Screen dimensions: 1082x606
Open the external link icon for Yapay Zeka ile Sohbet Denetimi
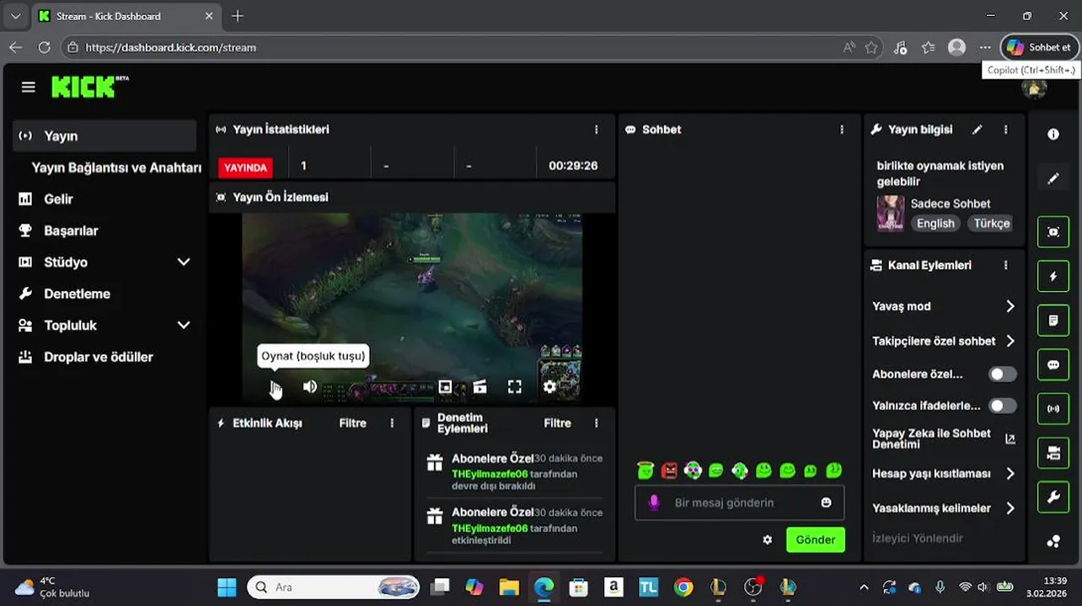pyautogui.click(x=1010, y=439)
